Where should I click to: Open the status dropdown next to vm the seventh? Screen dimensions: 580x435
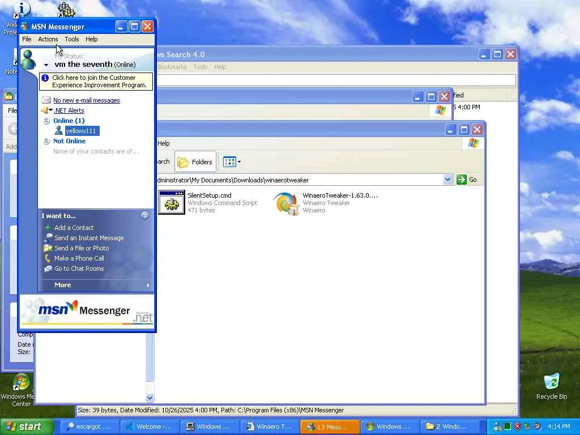pyautogui.click(x=46, y=65)
